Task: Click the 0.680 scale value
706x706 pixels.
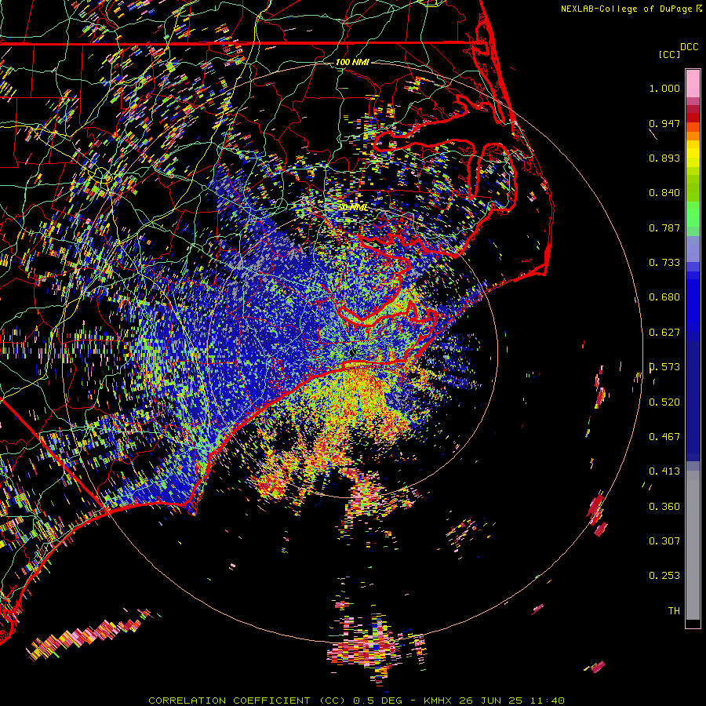Action: pyautogui.click(x=664, y=297)
